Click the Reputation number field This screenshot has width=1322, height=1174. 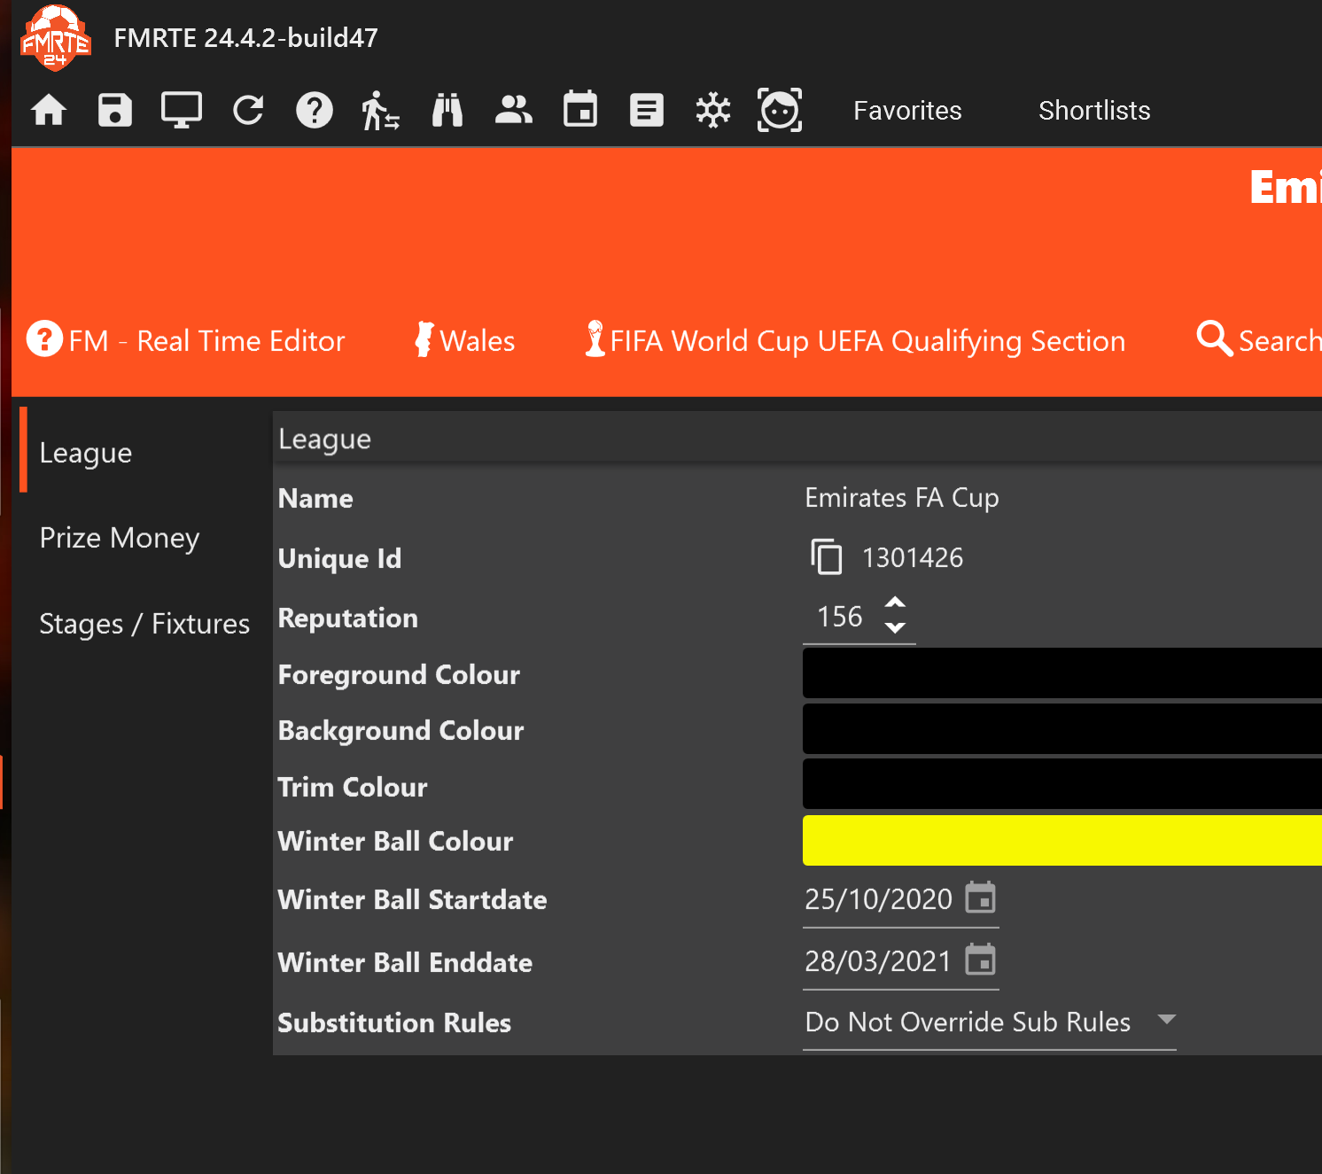point(840,617)
